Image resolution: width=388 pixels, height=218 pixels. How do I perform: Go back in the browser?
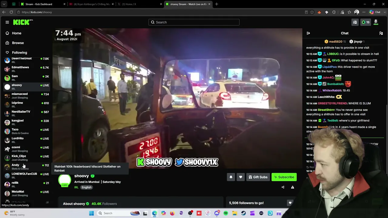point(4,12)
